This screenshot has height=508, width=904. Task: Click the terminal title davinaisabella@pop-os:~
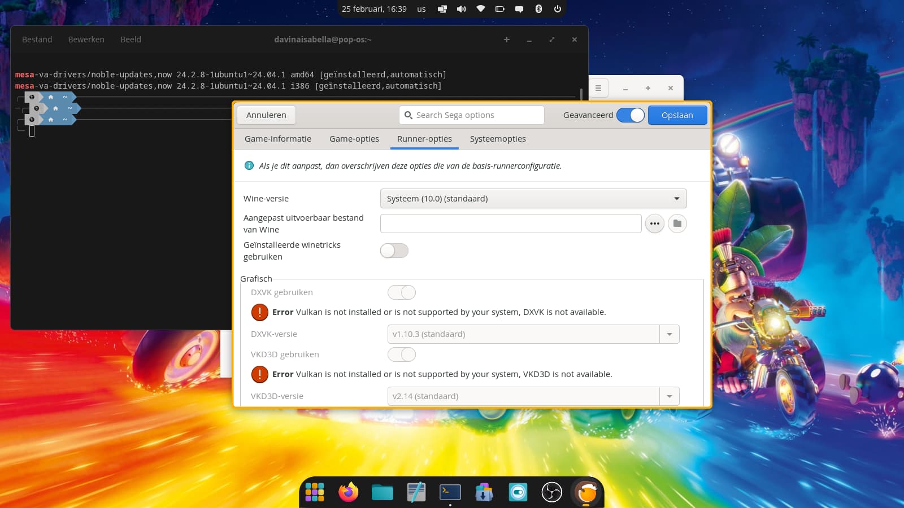(x=323, y=40)
